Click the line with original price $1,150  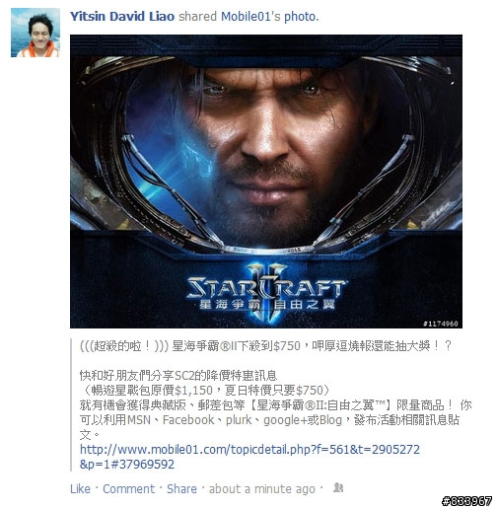coord(205,391)
